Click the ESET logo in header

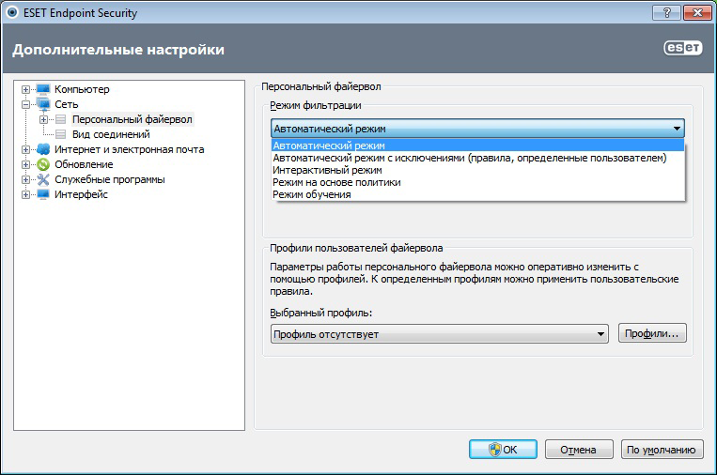click(x=683, y=48)
